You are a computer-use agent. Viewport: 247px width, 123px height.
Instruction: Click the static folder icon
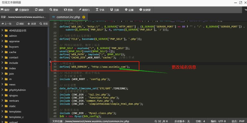coord(6,106)
